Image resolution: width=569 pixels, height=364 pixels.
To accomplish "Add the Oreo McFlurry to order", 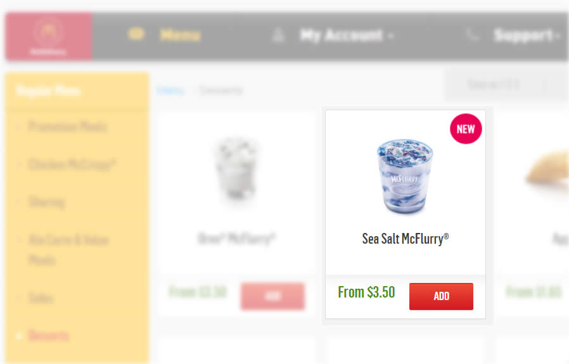I will click(272, 296).
